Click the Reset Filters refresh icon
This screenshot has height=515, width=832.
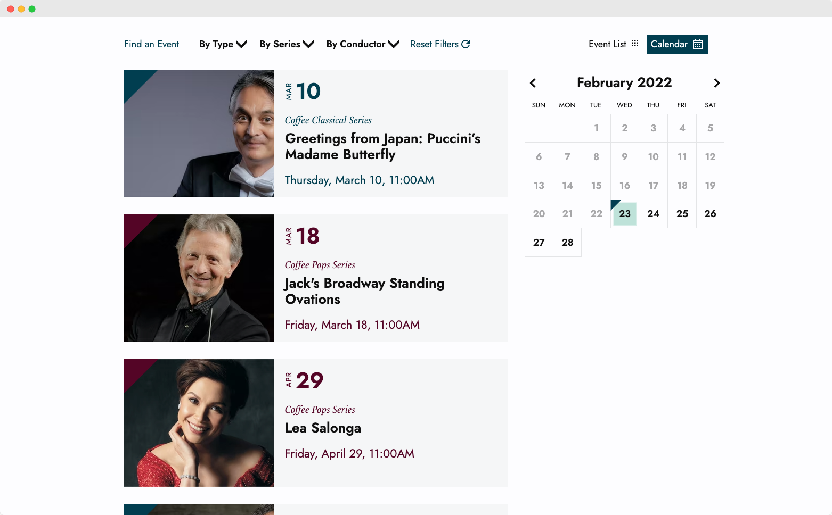pos(466,44)
